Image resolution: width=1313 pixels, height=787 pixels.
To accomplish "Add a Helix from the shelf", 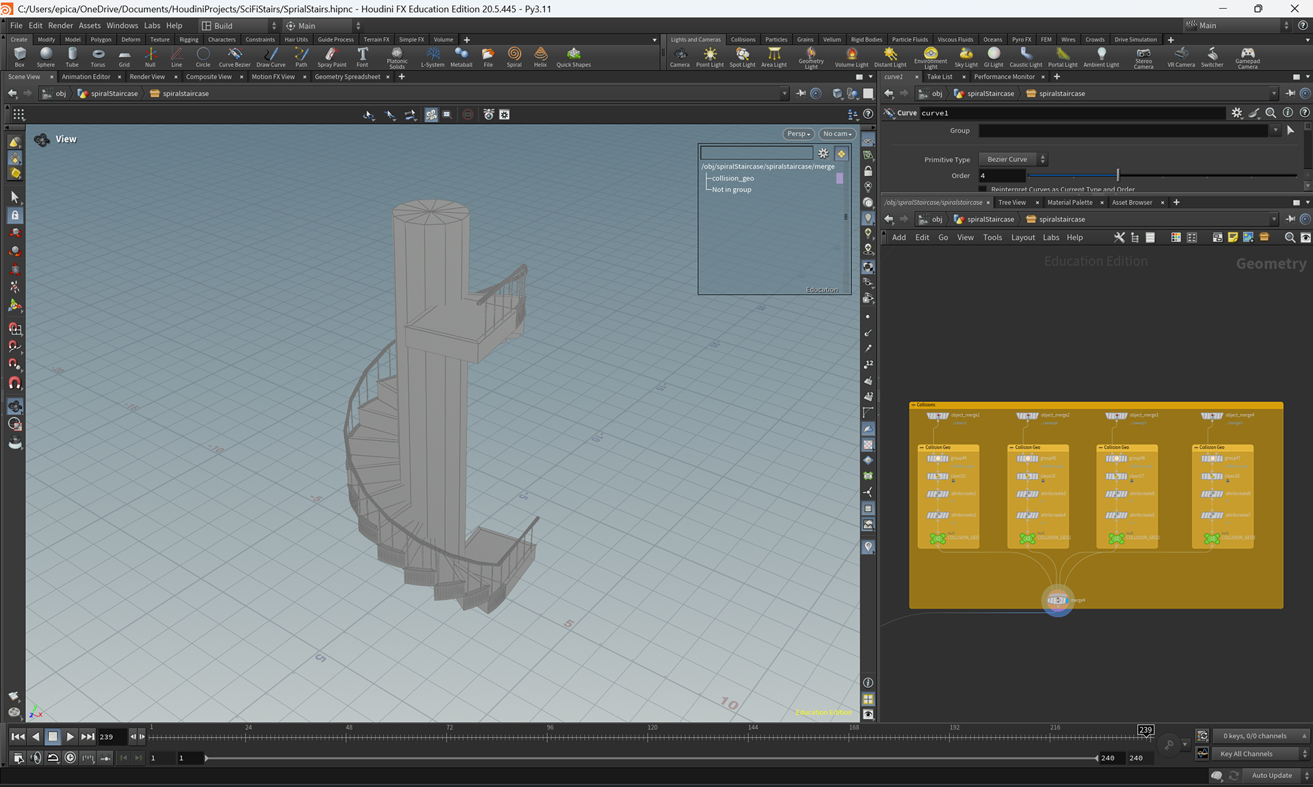I will [540, 57].
